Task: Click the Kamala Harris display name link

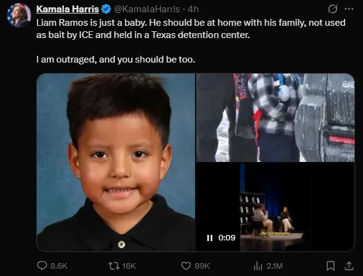Action: pyautogui.click(x=68, y=9)
